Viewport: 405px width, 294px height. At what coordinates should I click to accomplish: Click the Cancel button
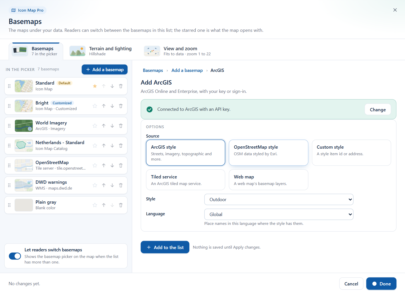point(351,284)
